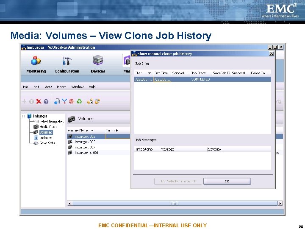Select Indexes in the tree
This screenshot has height=229, width=305.
45,138
